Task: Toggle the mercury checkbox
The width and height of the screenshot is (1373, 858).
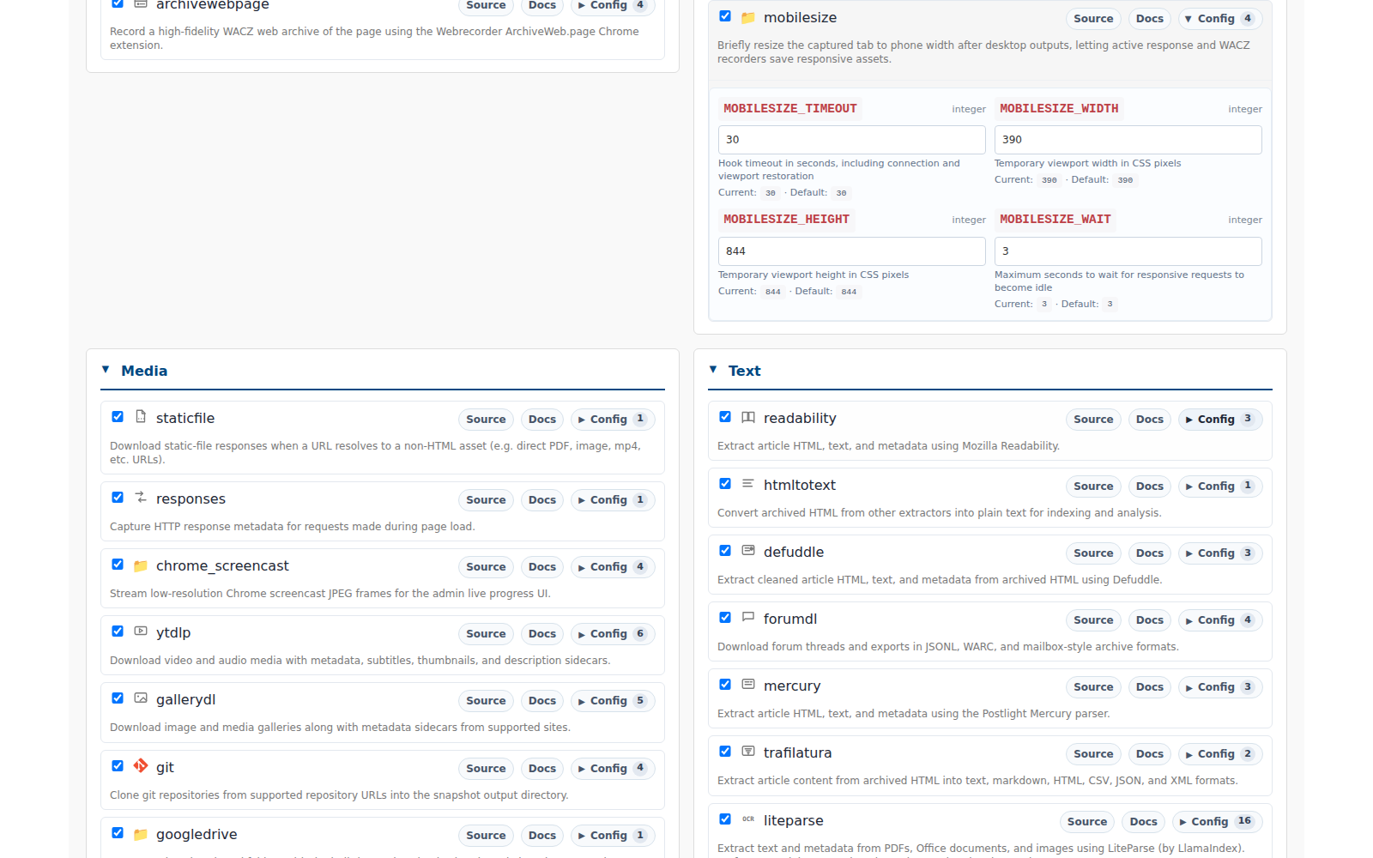Action: click(x=725, y=685)
